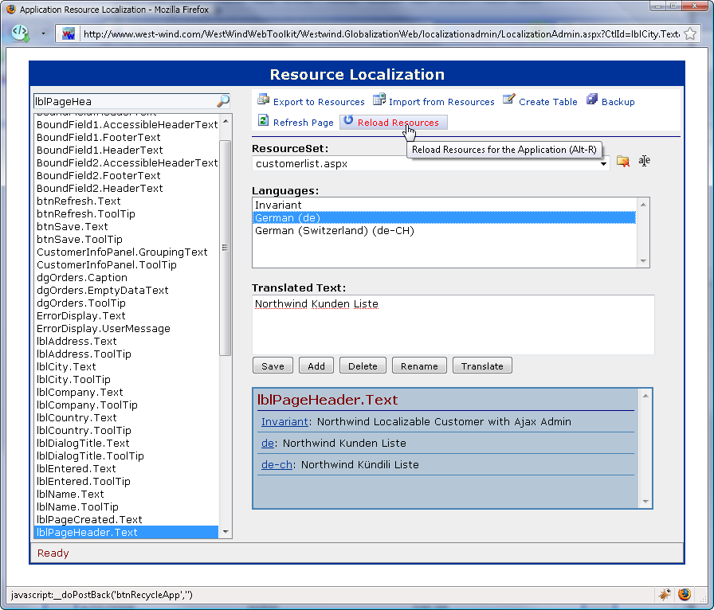Open the de-ch translation link
This screenshot has width=714, height=610.
(x=276, y=464)
